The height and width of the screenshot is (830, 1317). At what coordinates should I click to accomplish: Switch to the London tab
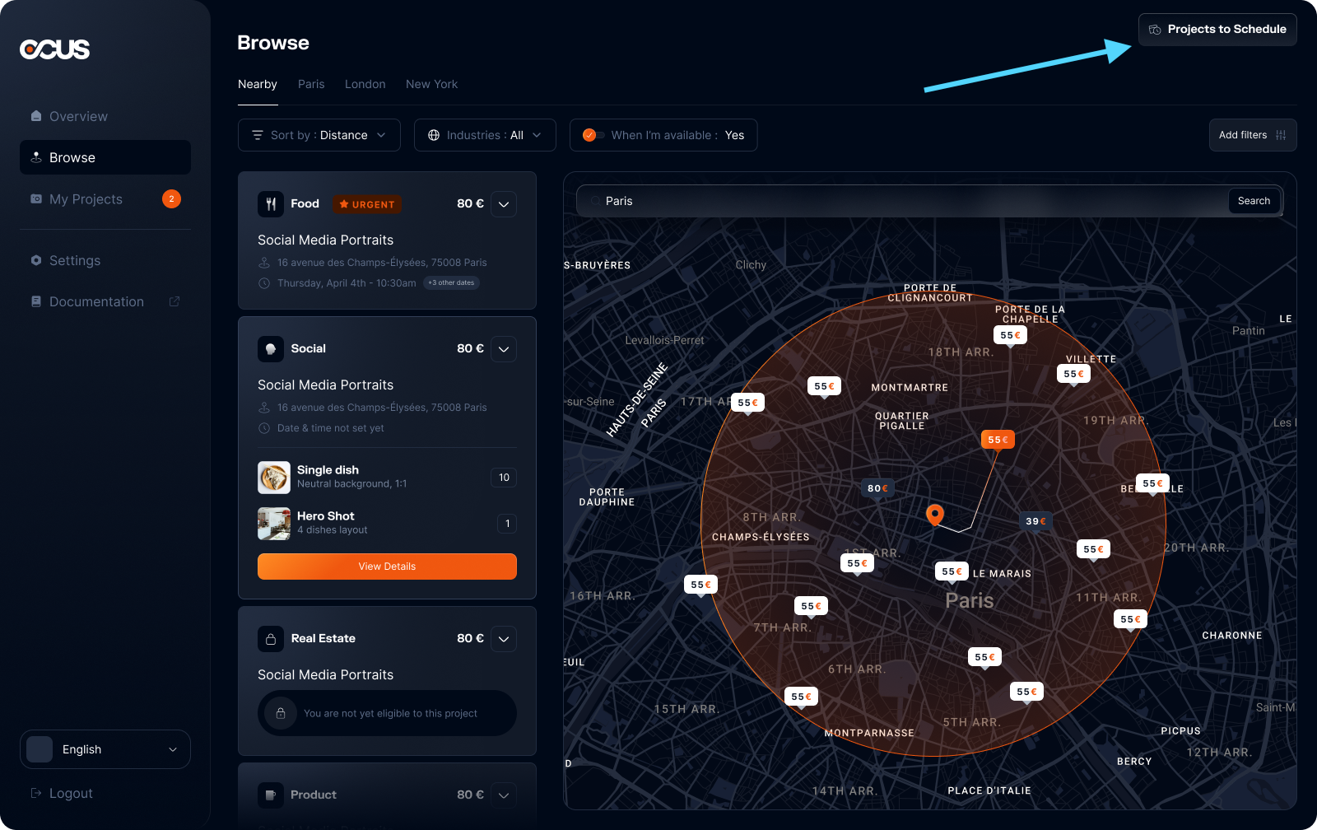click(x=365, y=84)
